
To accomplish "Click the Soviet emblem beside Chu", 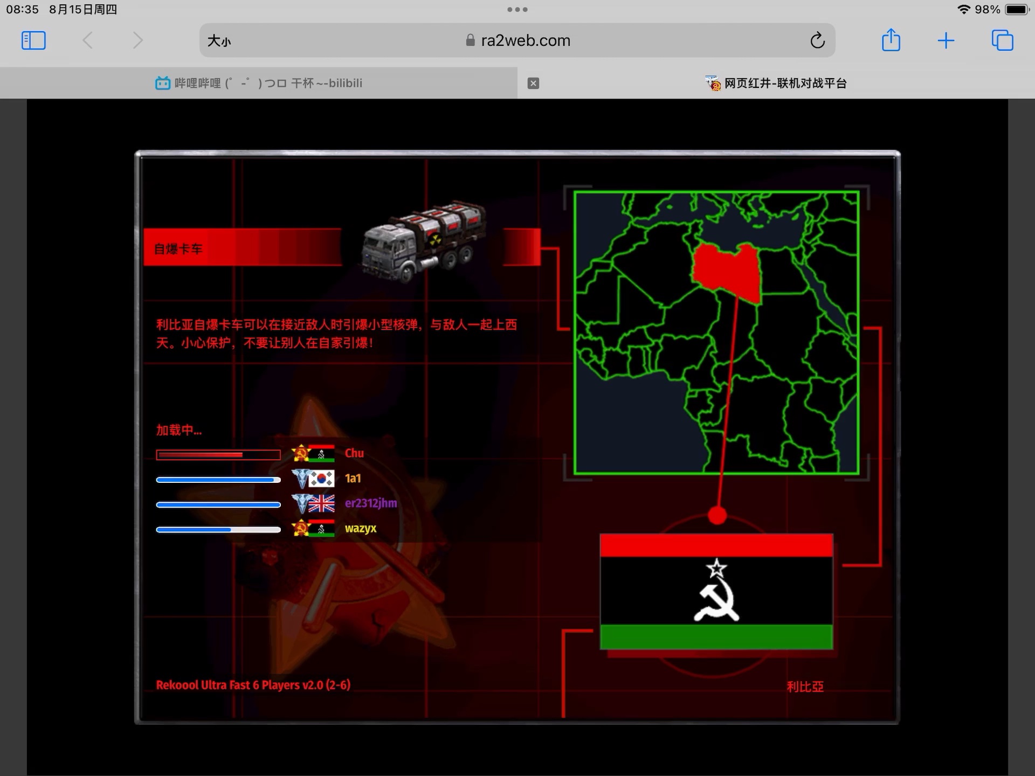I will (x=300, y=454).
